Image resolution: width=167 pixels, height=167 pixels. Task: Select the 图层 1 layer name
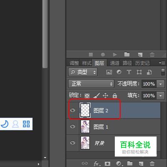(101, 127)
